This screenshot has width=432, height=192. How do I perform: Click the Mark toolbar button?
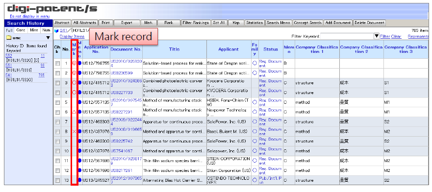pos(149,23)
